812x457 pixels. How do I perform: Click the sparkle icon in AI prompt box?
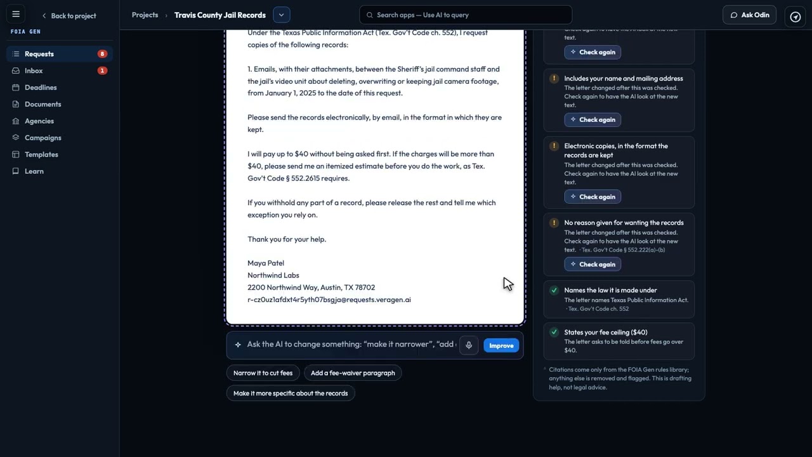[x=238, y=345]
